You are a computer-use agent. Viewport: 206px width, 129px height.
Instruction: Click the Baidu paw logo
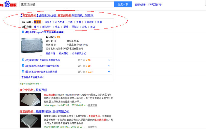[x=8, y=4]
